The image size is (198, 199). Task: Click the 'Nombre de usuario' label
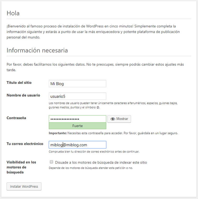tap(23, 95)
